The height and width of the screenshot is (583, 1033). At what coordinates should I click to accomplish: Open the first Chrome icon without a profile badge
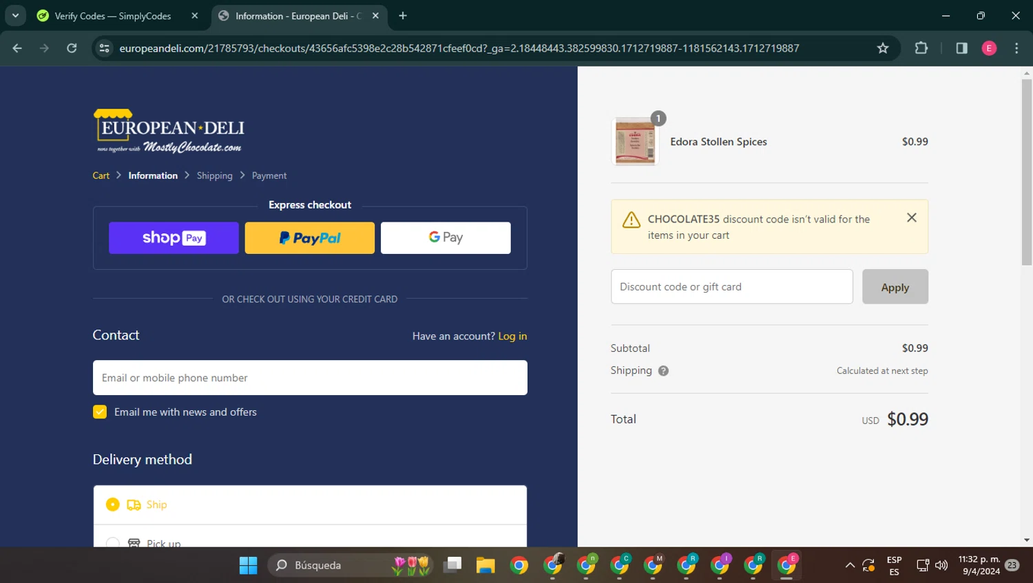click(519, 565)
